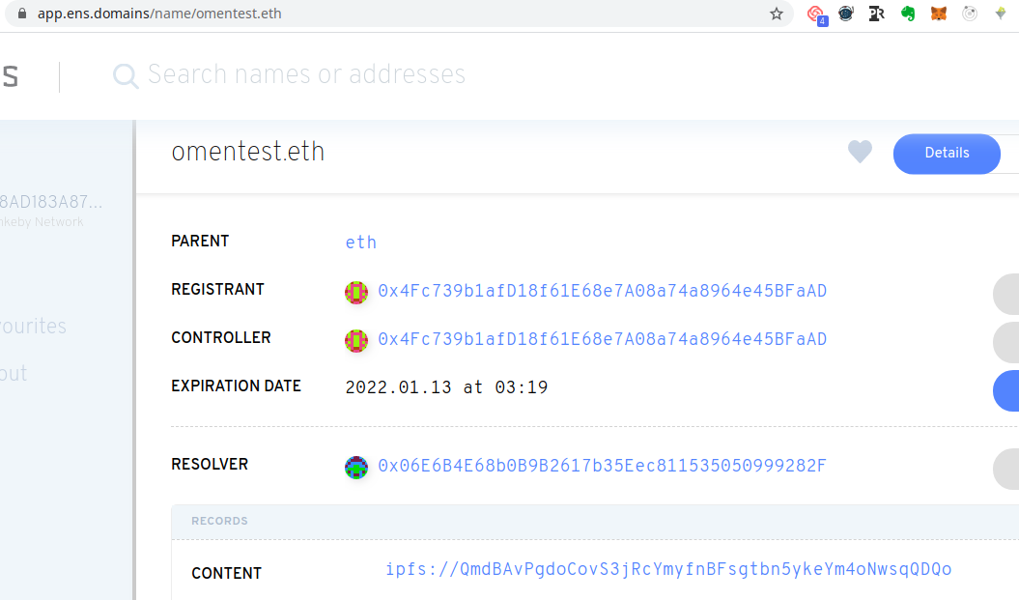Image resolution: width=1019 pixels, height=600 pixels.
Task: Switch to the Details tab
Action: [946, 153]
